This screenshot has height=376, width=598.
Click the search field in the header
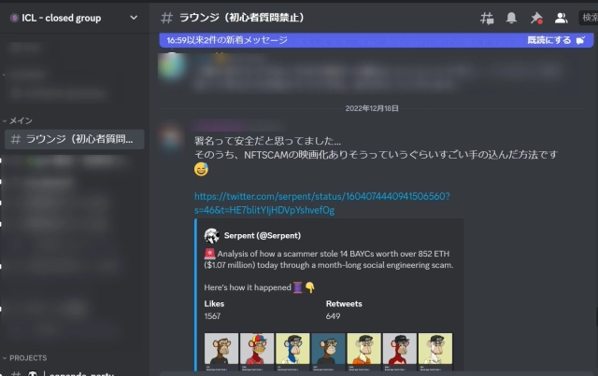pyautogui.click(x=589, y=18)
